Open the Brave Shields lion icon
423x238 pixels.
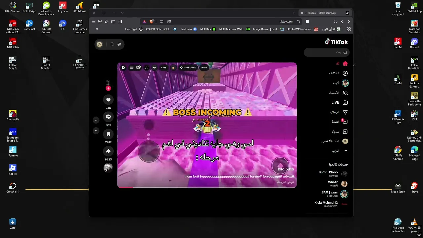point(152,21)
